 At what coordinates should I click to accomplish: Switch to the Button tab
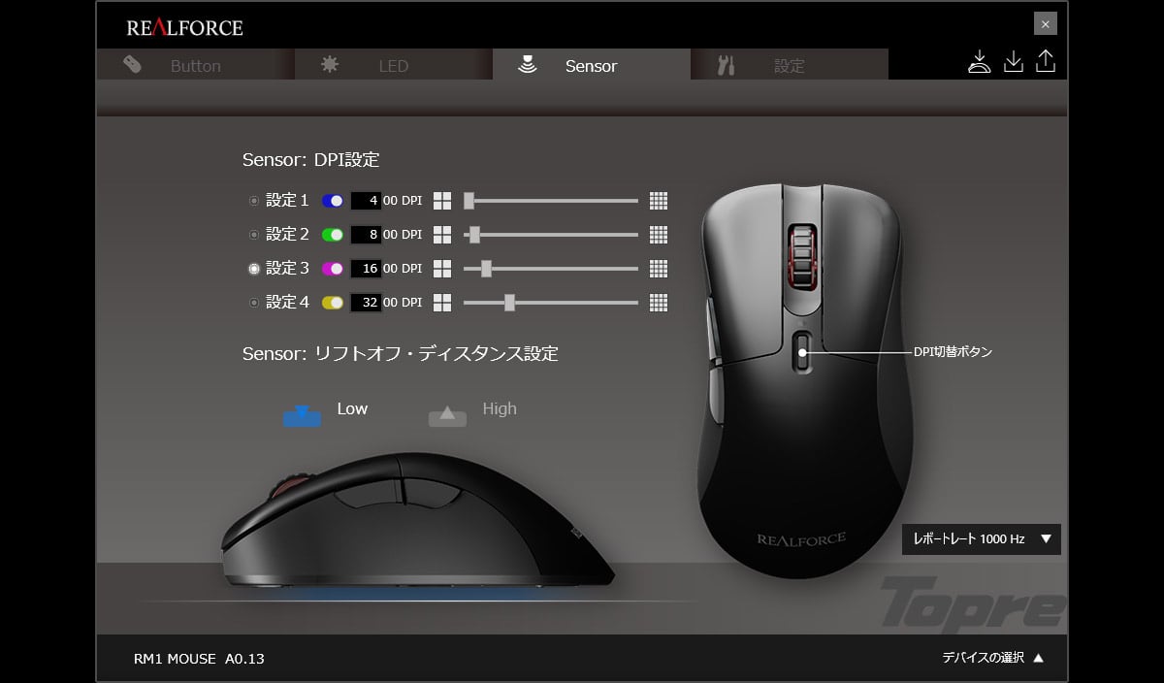tap(194, 65)
